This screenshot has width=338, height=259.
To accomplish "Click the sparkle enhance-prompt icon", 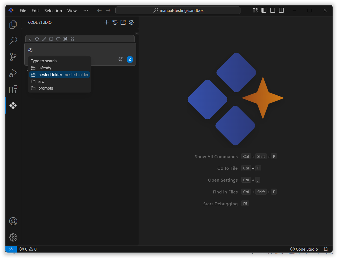I will click(x=120, y=59).
